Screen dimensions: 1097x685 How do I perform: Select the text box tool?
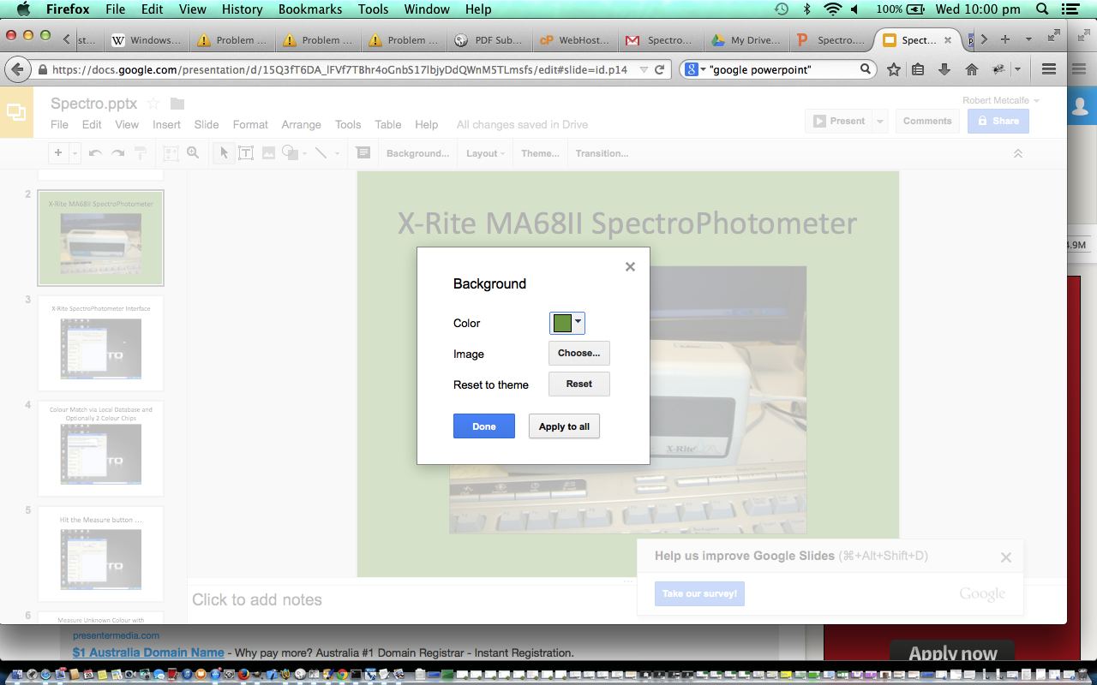click(246, 153)
